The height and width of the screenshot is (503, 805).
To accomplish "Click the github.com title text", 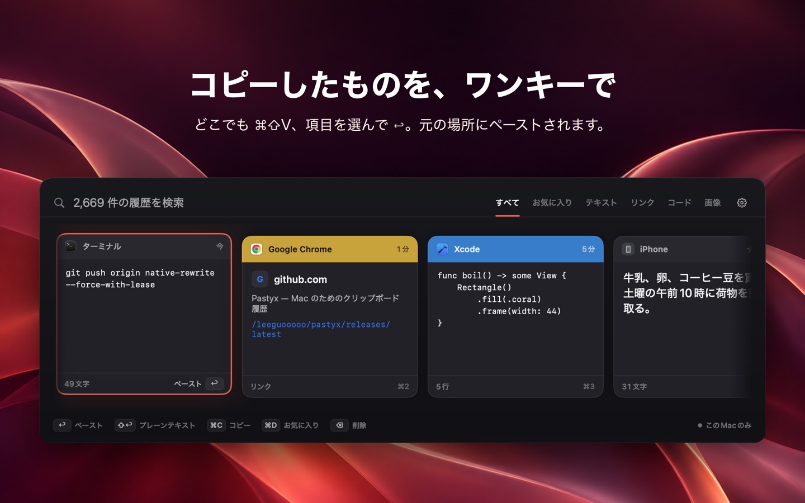I will point(300,279).
